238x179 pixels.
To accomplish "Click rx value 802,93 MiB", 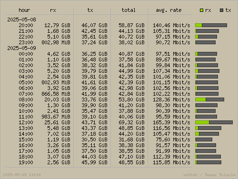I will point(56,82).
